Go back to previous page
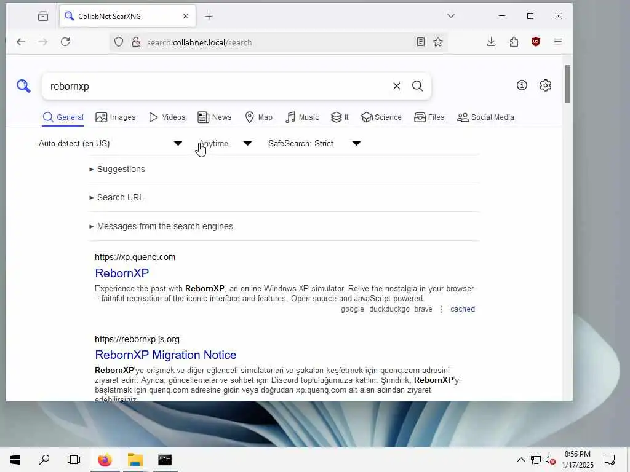This screenshot has height=472, width=630. 21,42
